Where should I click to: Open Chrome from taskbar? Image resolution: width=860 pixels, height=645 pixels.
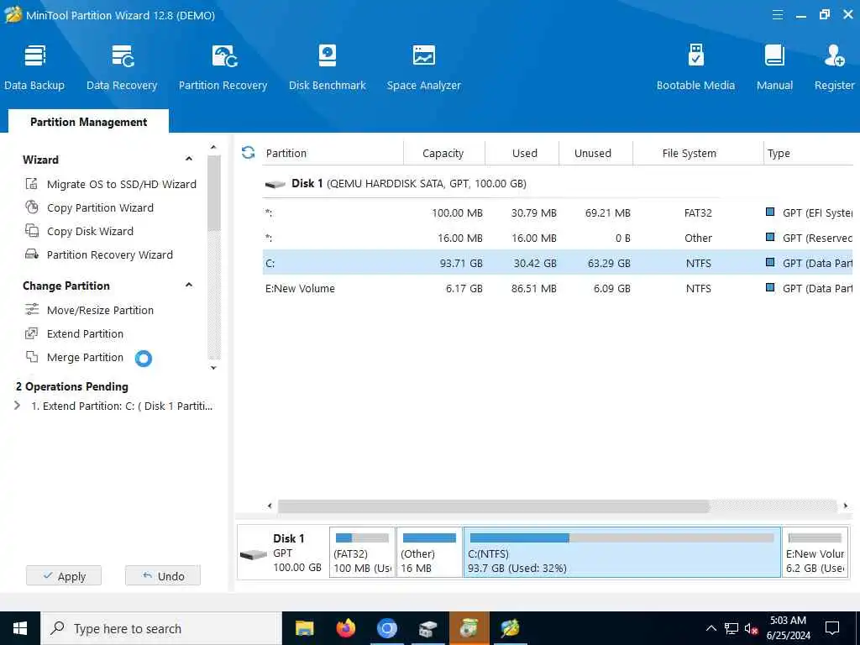coord(386,628)
